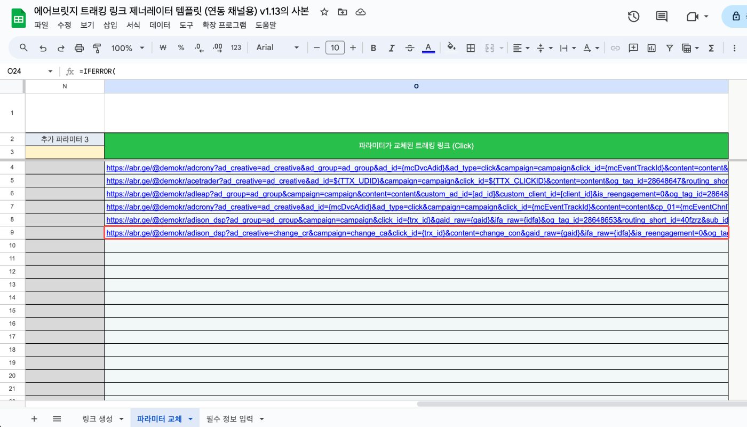Open the adleap link in row 6
This screenshot has width=747, height=427.
point(417,194)
